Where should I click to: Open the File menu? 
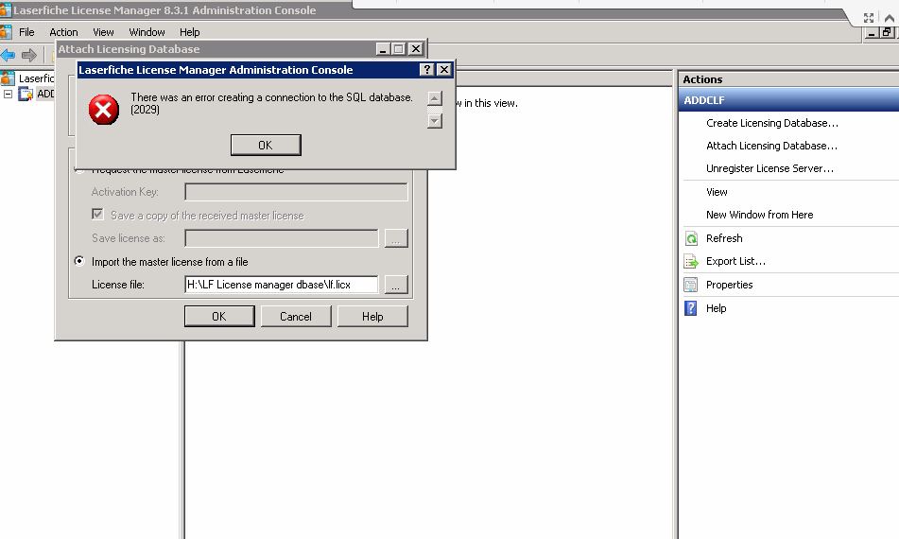pyautogui.click(x=26, y=32)
